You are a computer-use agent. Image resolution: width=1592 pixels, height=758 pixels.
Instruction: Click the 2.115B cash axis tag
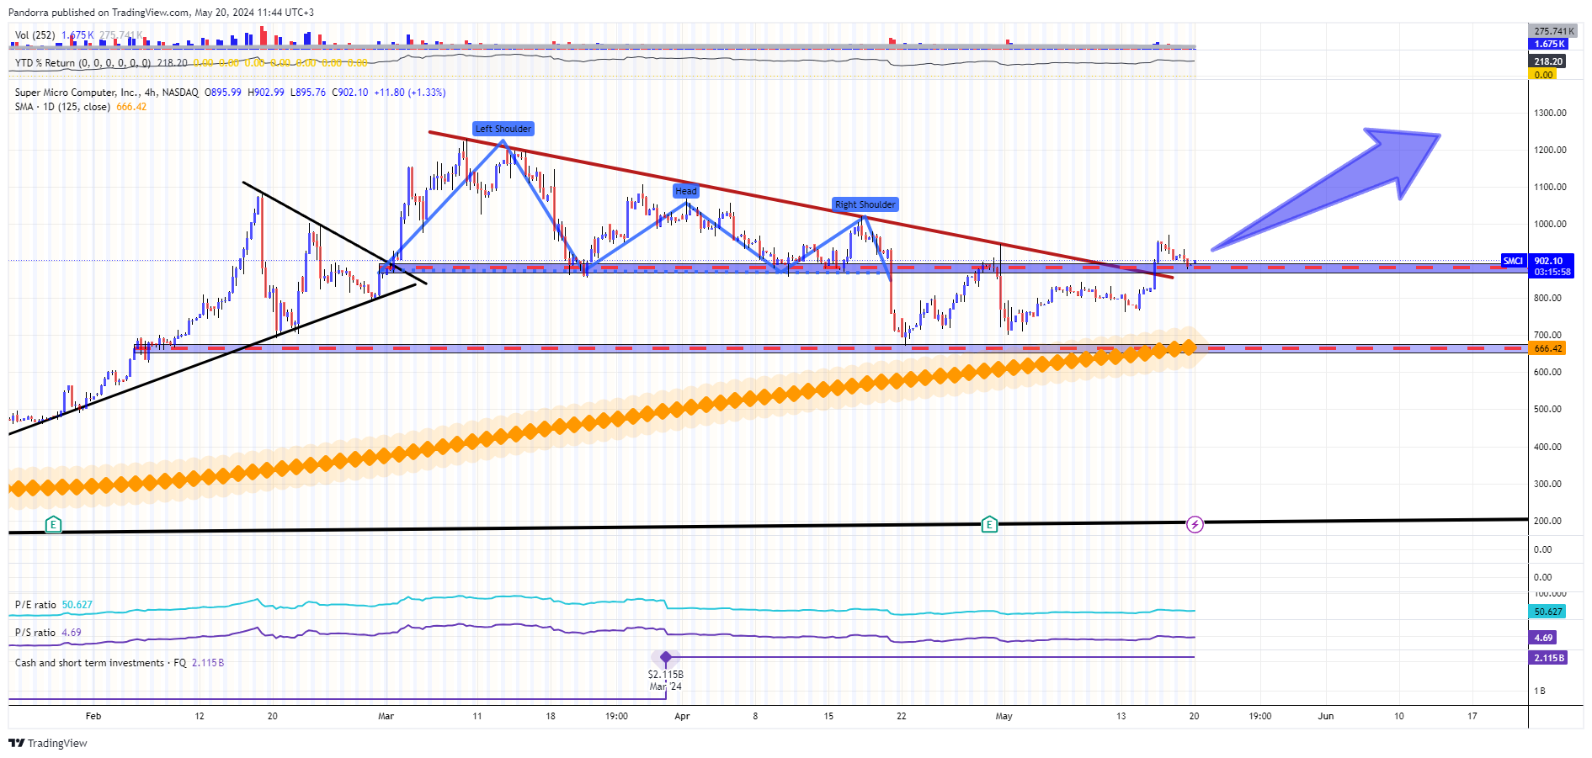tap(1549, 658)
